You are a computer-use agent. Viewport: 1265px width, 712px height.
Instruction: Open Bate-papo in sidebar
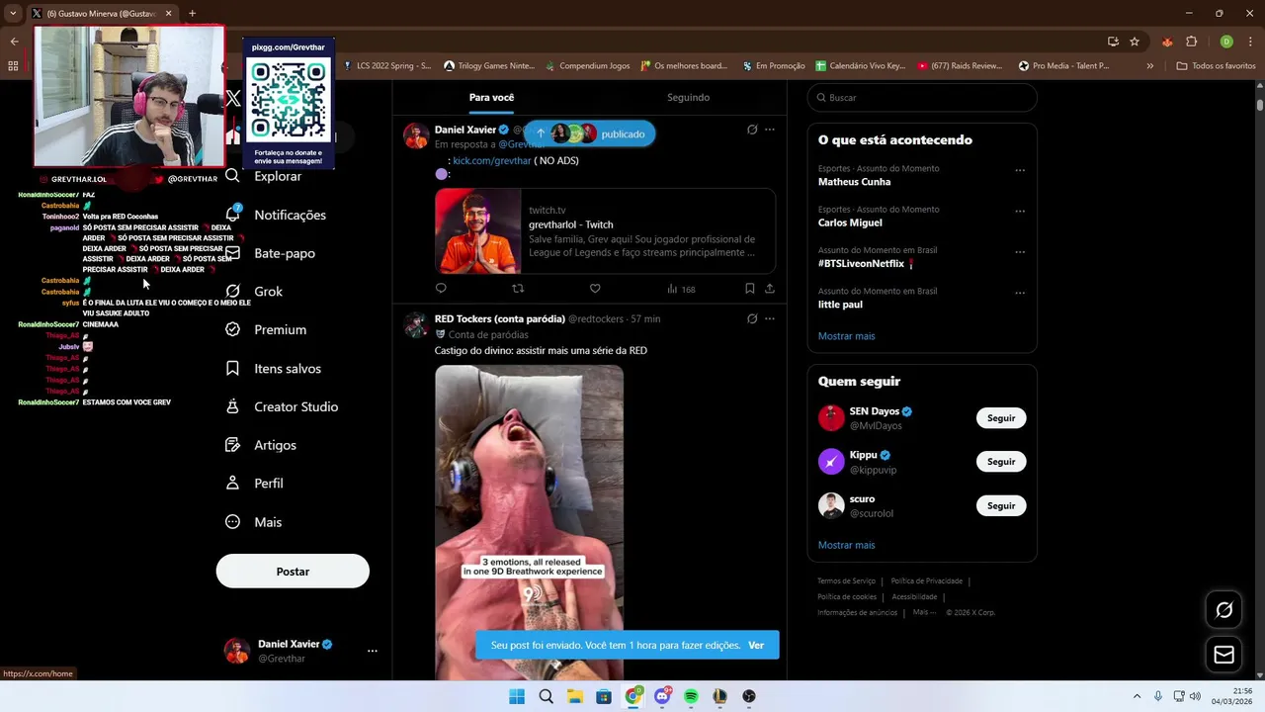point(270,253)
